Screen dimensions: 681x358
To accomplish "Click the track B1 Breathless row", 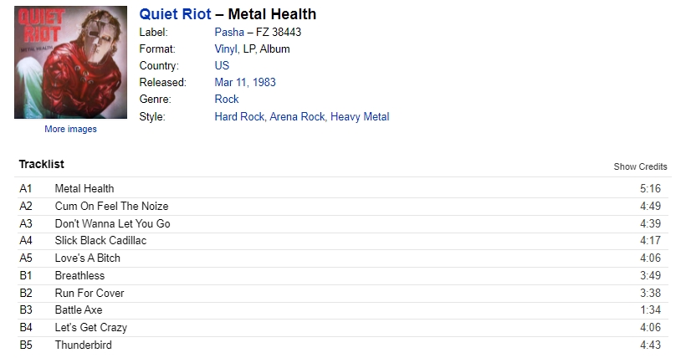I will tap(343, 275).
